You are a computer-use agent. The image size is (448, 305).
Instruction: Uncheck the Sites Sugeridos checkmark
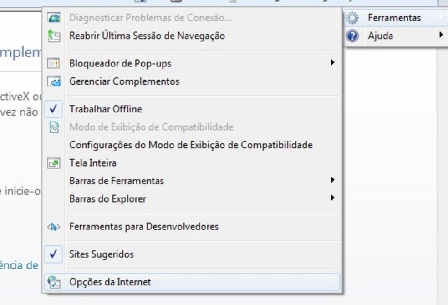tap(54, 254)
